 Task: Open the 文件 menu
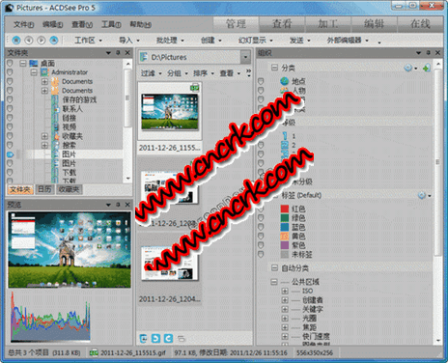click(x=24, y=24)
